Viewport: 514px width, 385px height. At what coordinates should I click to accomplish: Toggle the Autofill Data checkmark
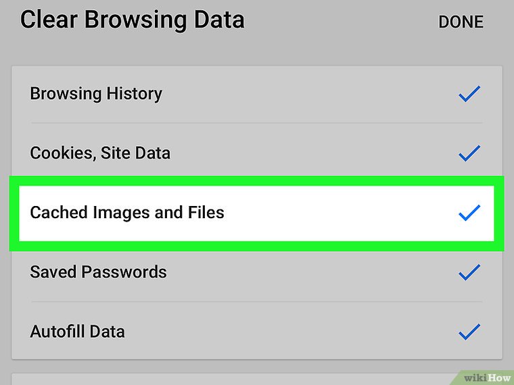click(469, 332)
